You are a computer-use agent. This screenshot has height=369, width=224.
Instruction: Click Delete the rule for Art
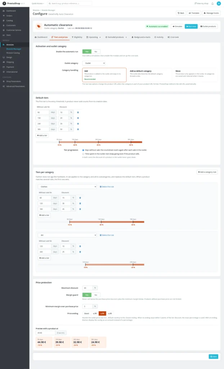pyautogui.click(x=107, y=235)
